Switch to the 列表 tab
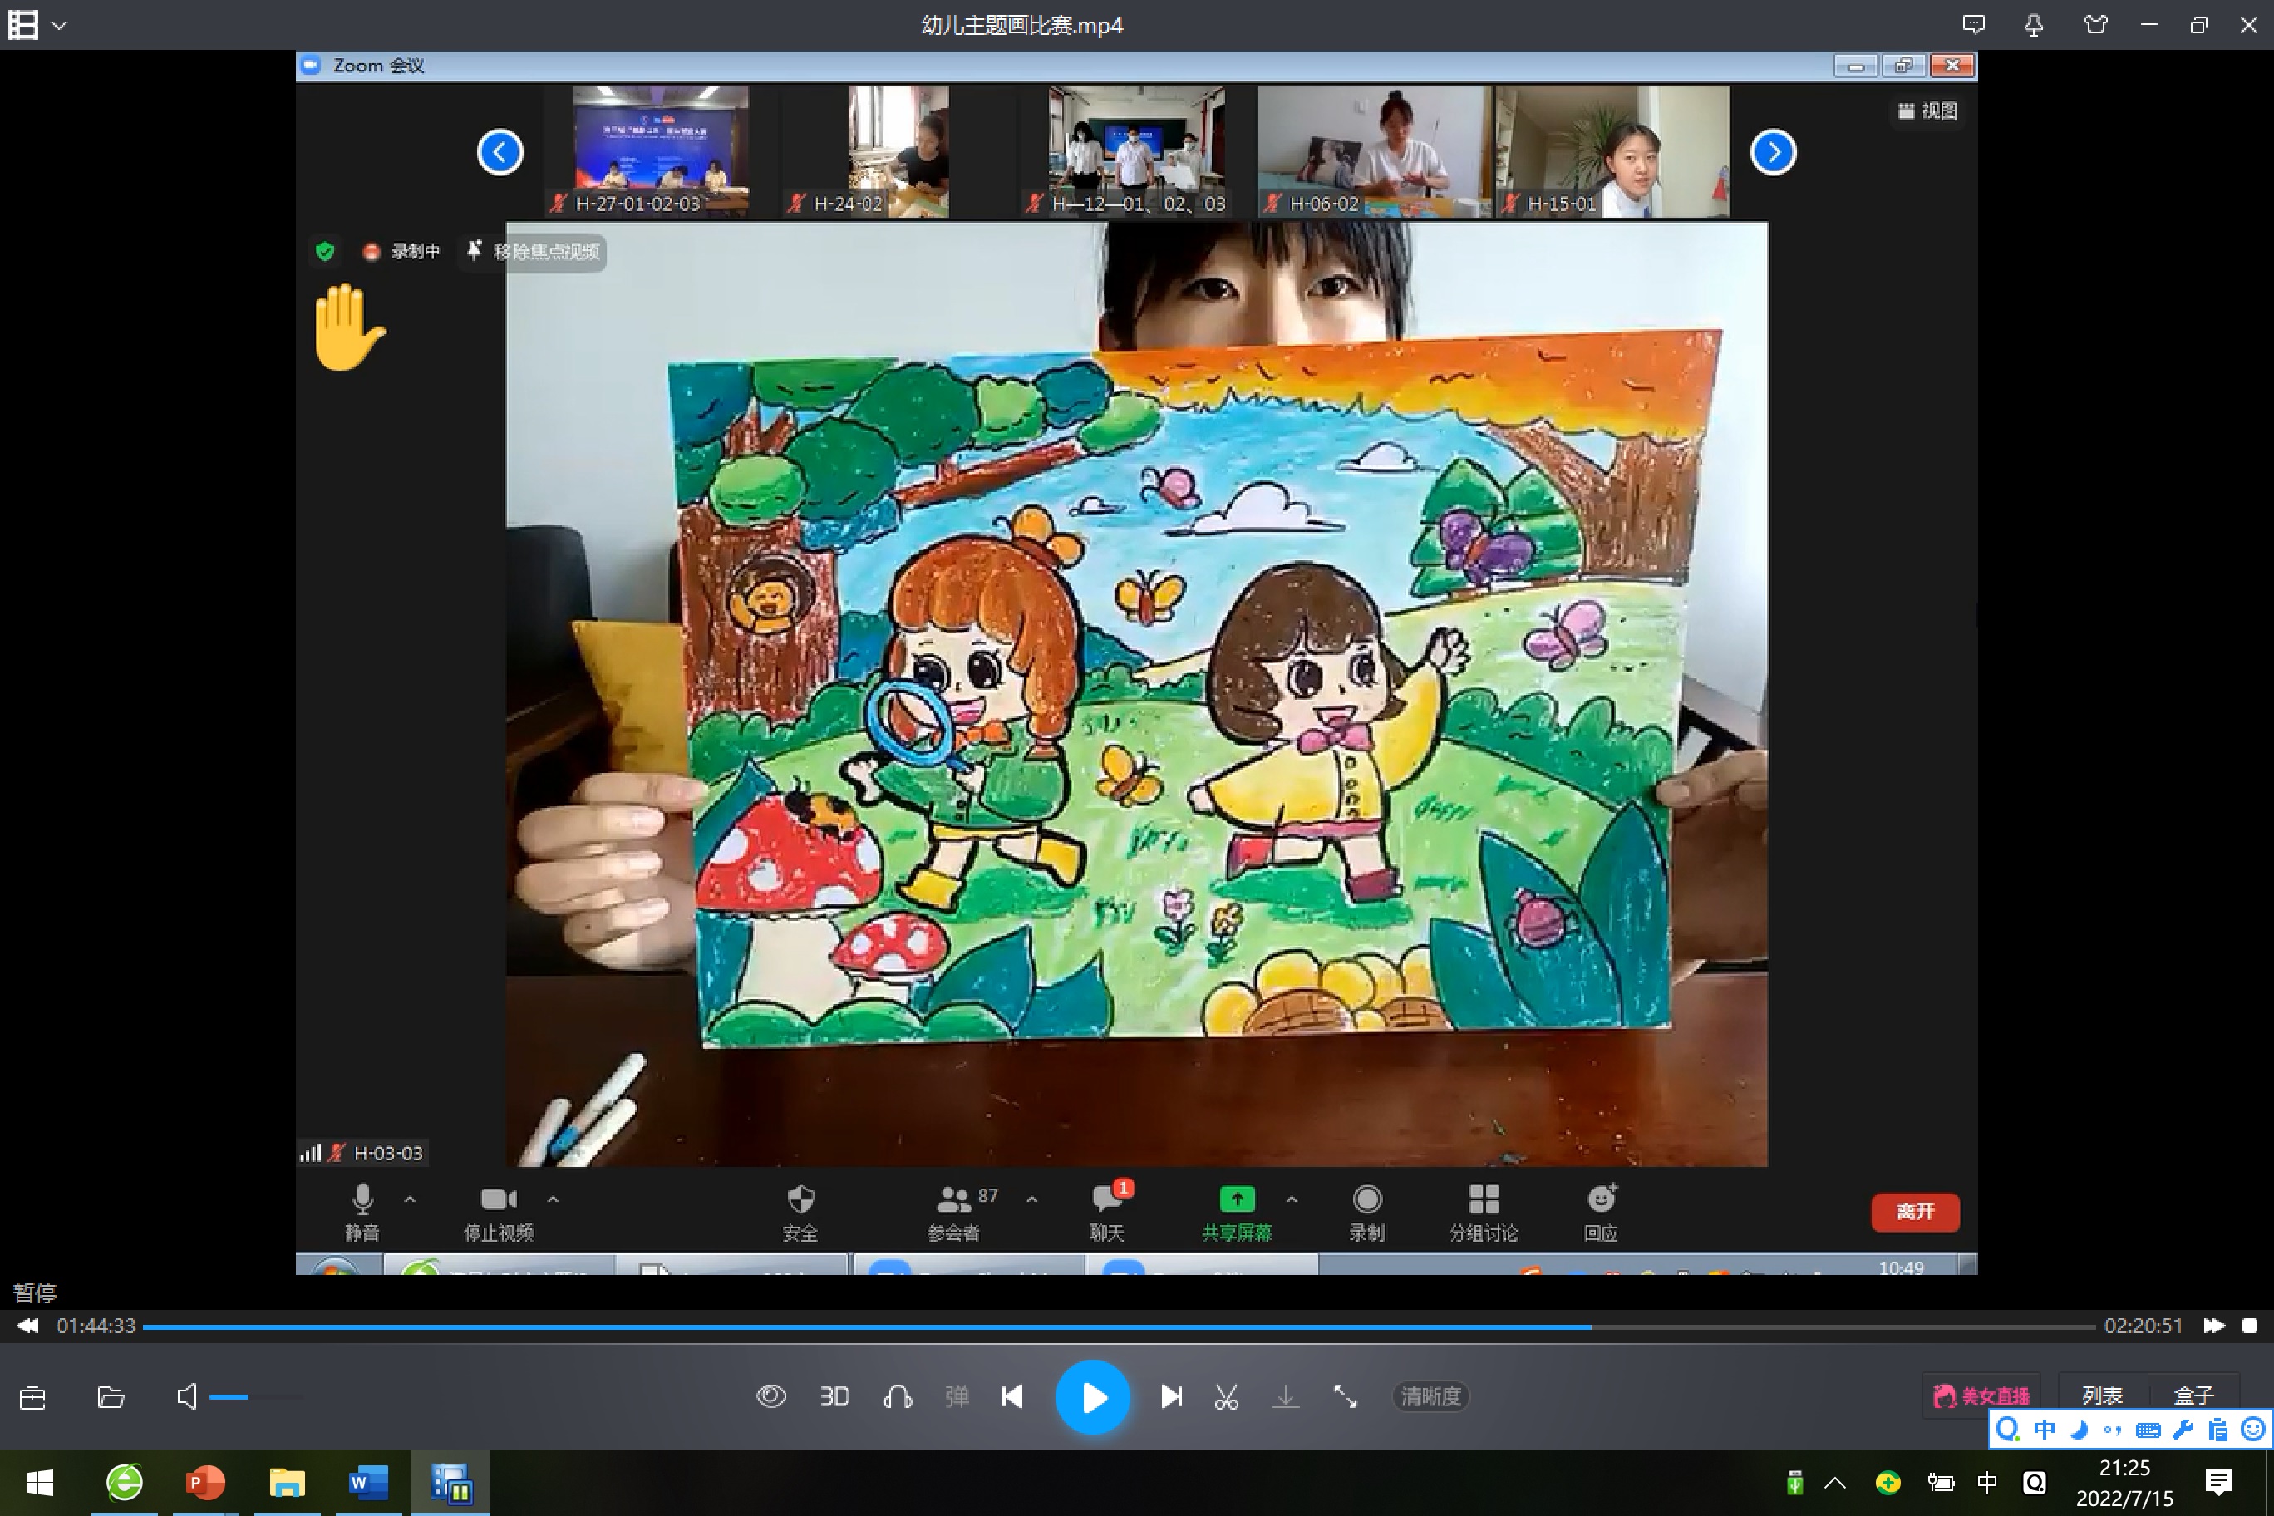 pos(2102,1396)
